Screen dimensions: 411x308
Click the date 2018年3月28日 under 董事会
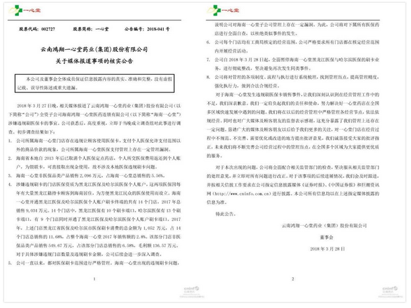(327, 249)
